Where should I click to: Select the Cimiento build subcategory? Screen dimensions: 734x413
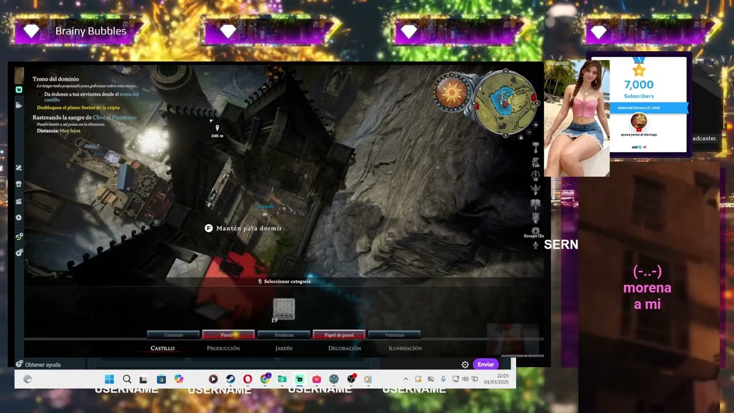pyautogui.click(x=174, y=335)
